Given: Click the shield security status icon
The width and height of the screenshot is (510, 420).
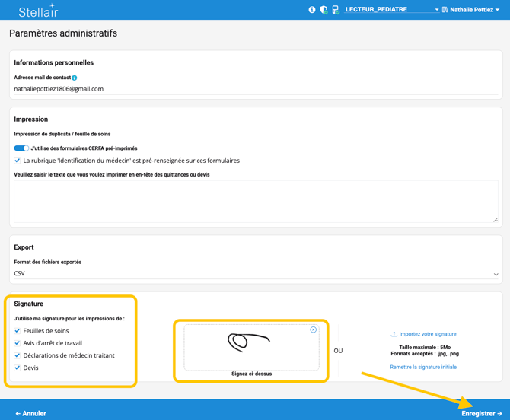Looking at the screenshot, I should pos(324,10).
